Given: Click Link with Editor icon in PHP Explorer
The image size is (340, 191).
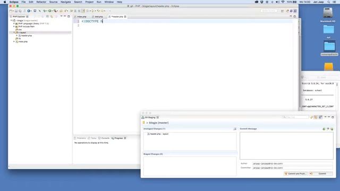Looking at the screenshot, I should (52, 16).
